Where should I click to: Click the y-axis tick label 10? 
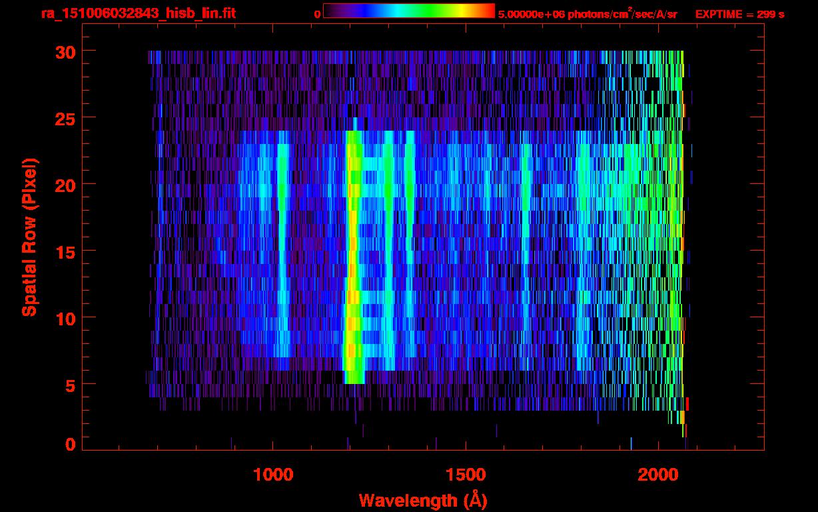click(64, 318)
